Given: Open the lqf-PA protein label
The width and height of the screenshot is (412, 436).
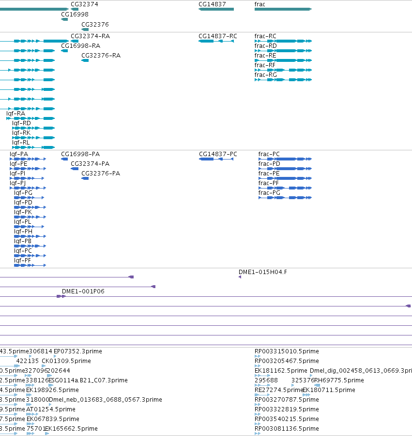Looking at the screenshot, I should [x=19, y=154].
